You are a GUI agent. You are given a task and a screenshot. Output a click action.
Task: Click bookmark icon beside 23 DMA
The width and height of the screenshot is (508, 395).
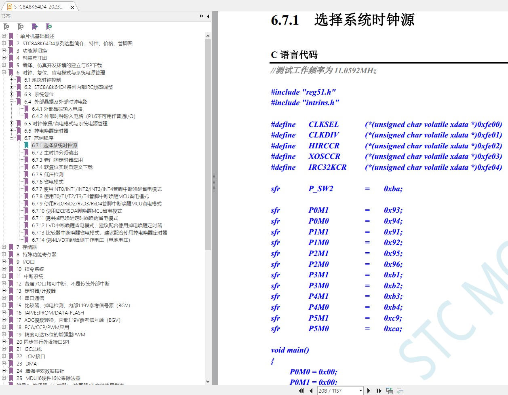(x=11, y=363)
